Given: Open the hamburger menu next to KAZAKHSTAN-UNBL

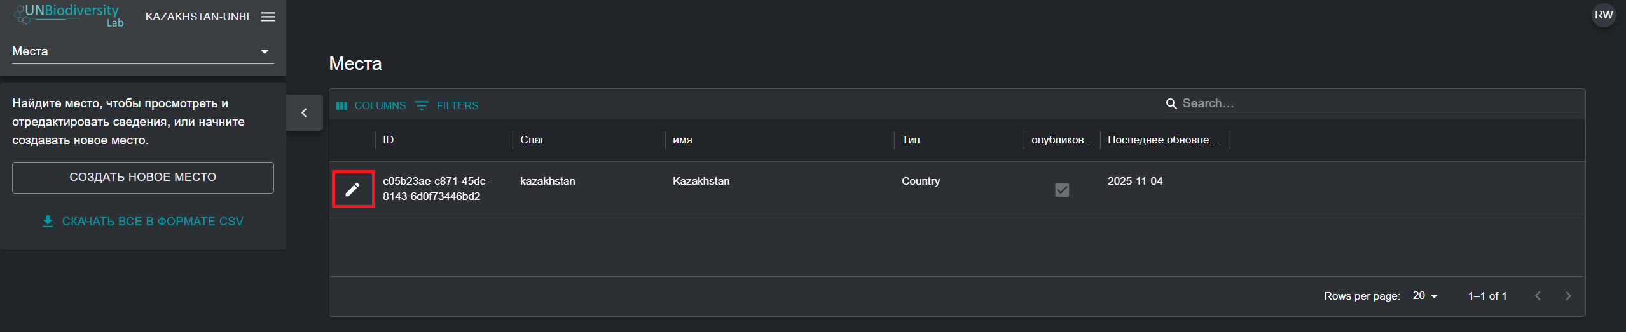Looking at the screenshot, I should (268, 17).
